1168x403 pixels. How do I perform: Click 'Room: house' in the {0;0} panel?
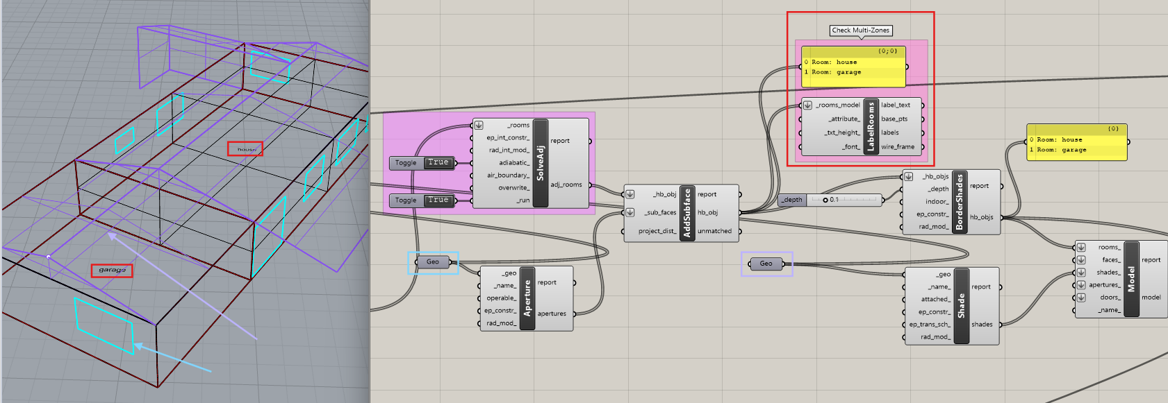(x=834, y=62)
